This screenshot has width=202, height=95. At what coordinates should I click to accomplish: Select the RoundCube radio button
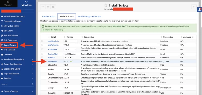pyautogui.click(x=42, y=49)
